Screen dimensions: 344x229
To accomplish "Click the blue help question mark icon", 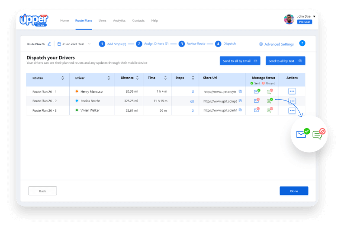I will tap(302, 43).
